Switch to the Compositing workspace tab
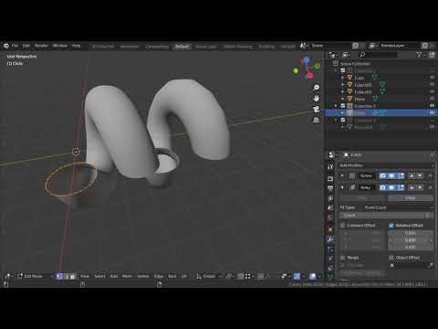 [x=157, y=47]
